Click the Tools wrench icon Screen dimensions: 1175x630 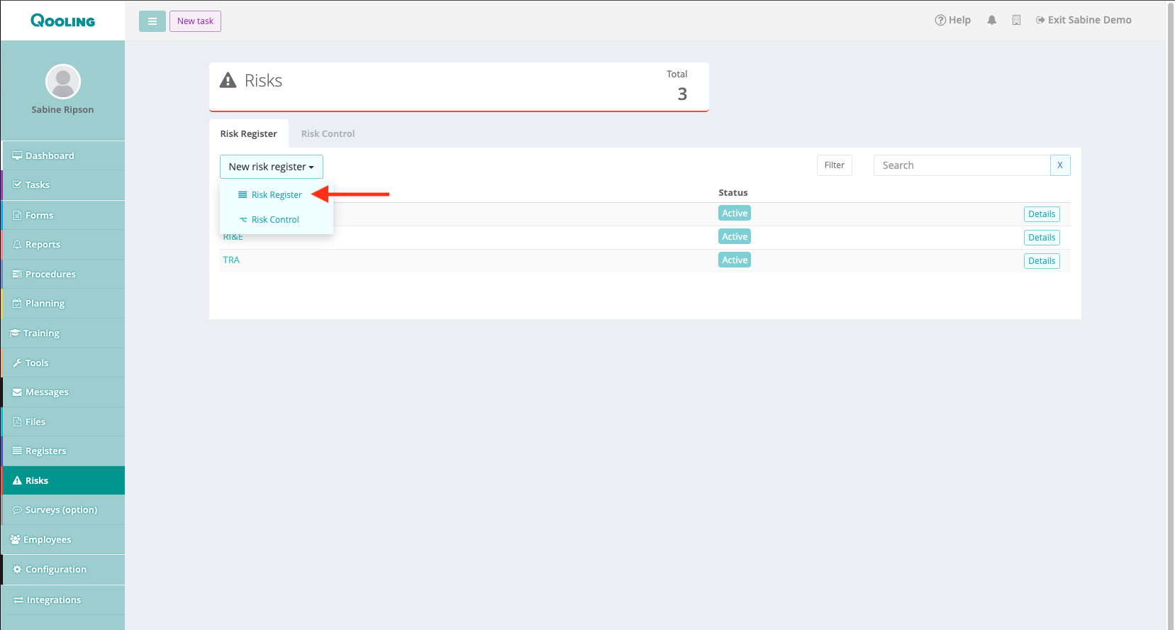tap(17, 363)
